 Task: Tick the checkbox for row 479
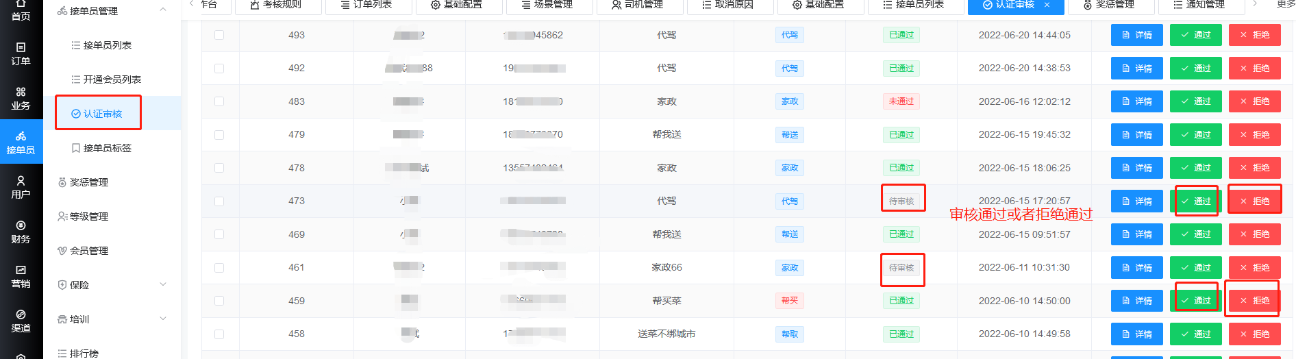219,135
